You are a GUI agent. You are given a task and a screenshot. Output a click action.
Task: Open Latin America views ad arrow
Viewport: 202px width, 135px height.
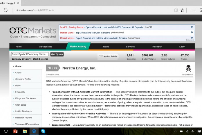coord(192,38)
